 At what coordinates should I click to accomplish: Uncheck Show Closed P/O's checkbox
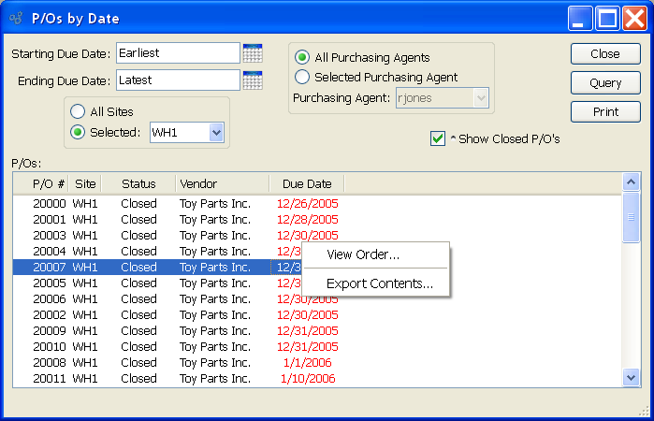(x=437, y=138)
